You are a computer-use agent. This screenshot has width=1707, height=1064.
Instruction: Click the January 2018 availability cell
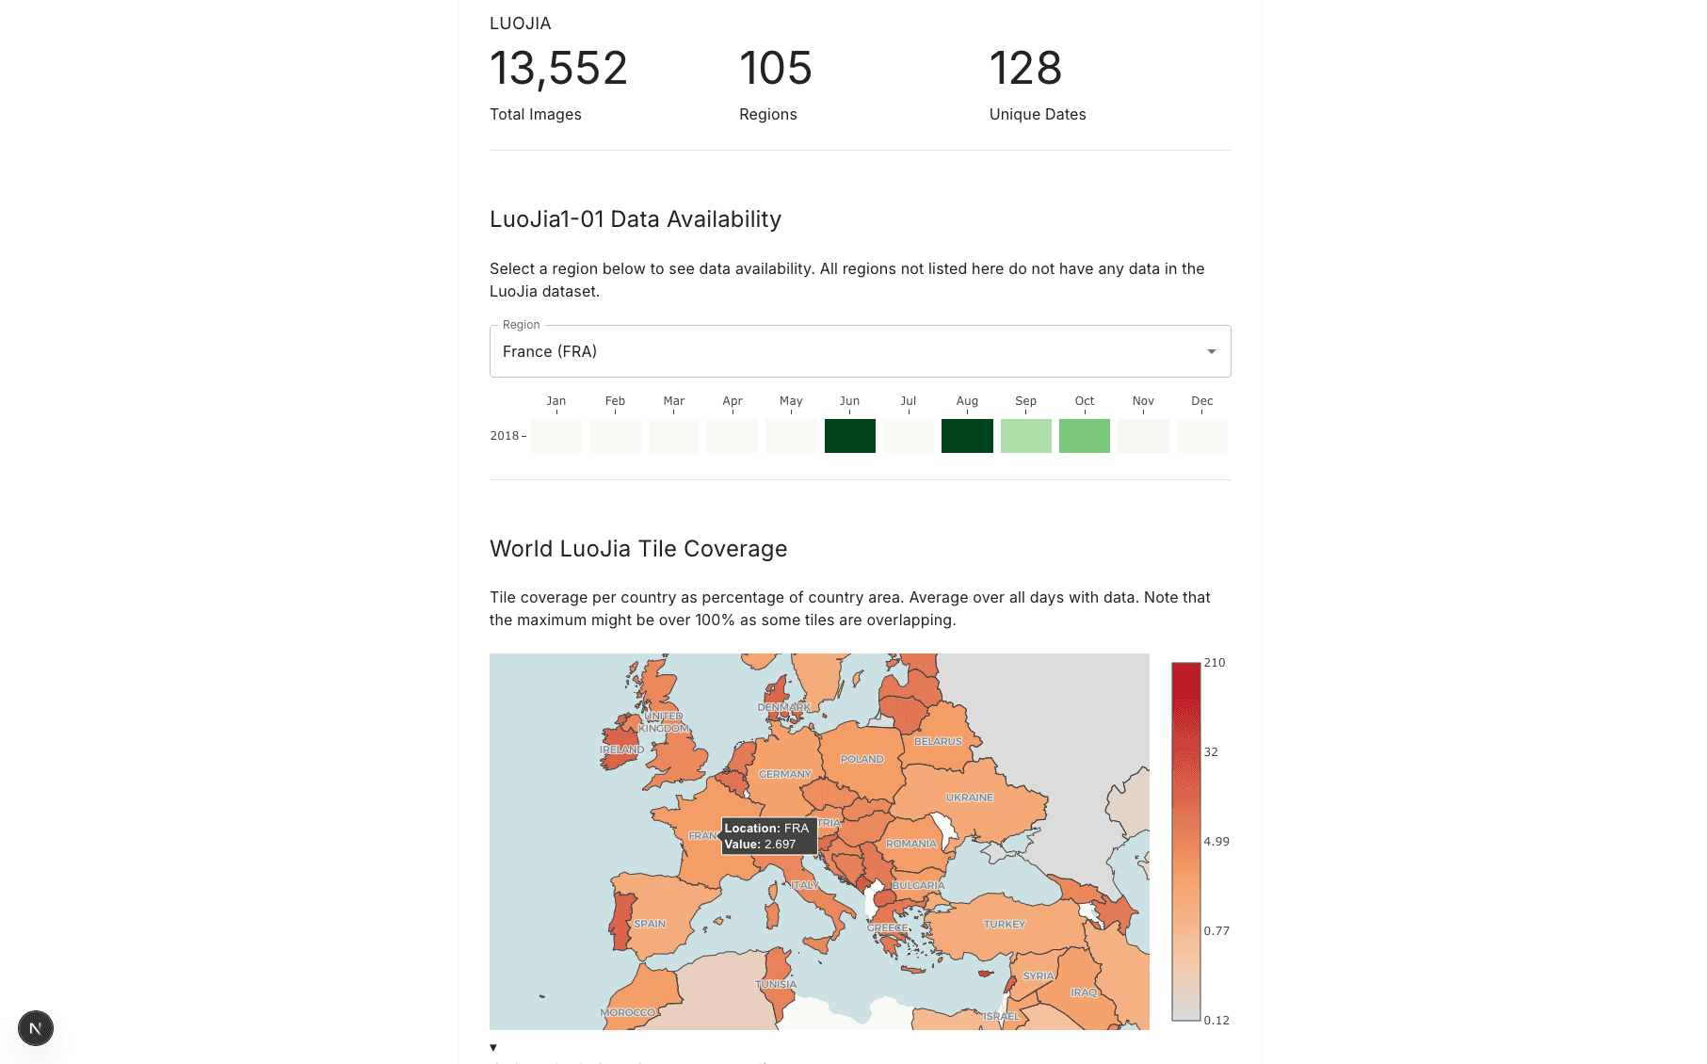[x=556, y=436]
